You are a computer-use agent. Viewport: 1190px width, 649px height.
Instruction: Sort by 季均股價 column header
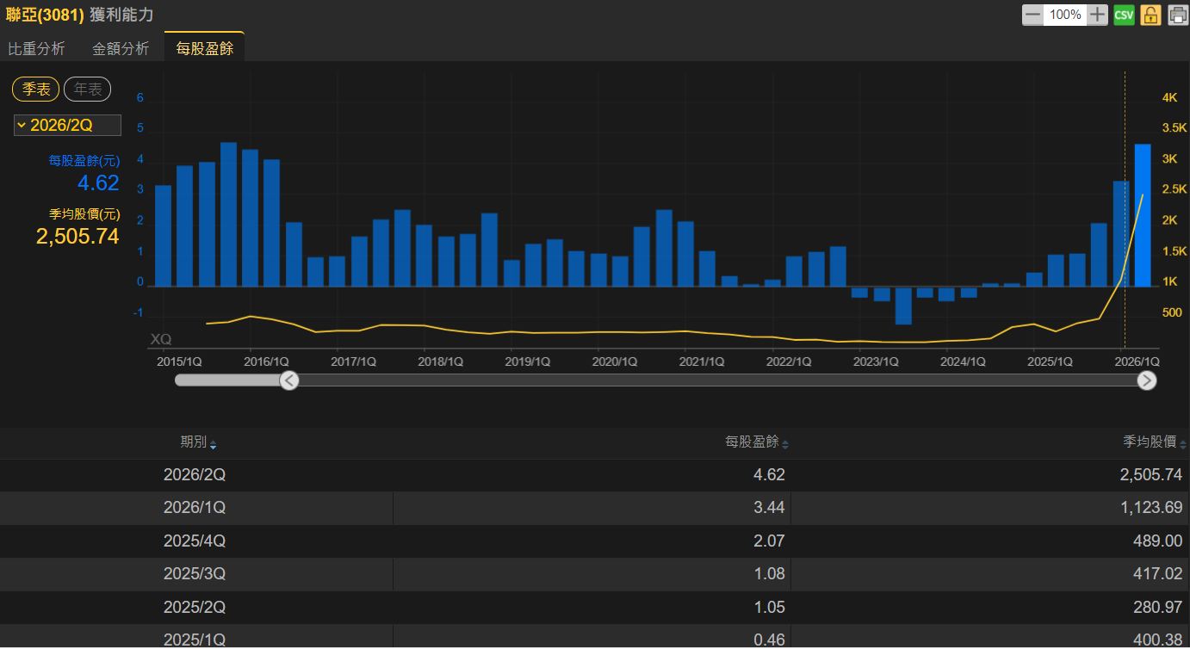click(x=1155, y=442)
